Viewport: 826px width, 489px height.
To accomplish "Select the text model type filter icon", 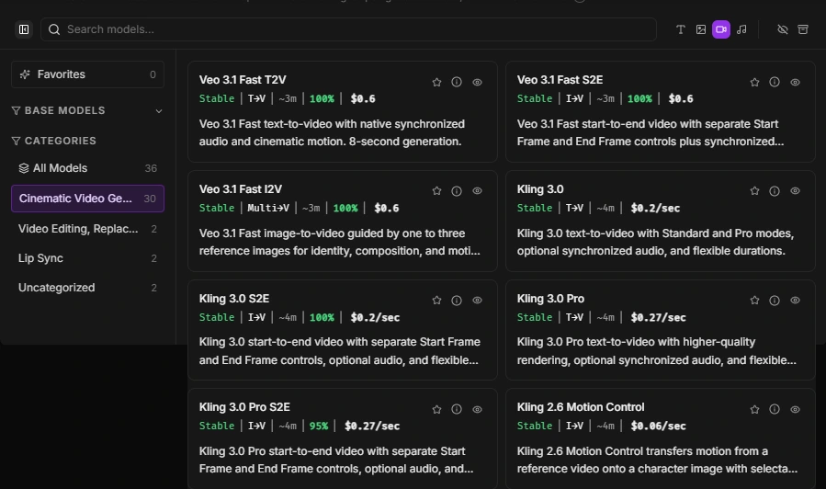I will pos(681,29).
